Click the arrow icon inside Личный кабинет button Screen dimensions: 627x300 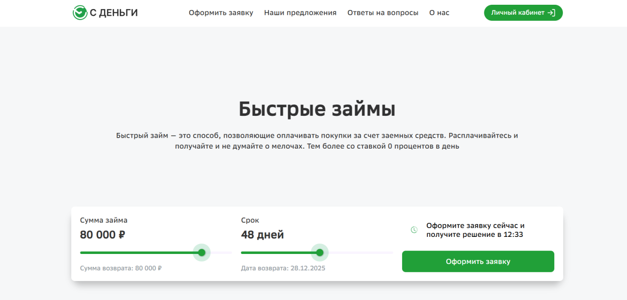click(x=551, y=13)
